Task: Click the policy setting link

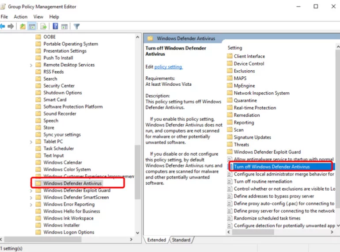Action: point(168,67)
